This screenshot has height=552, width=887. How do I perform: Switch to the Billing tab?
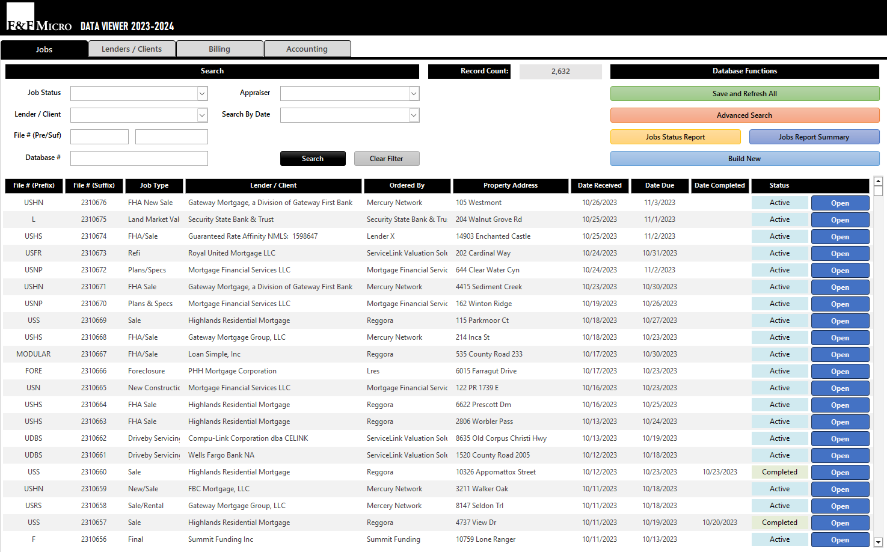[x=219, y=49]
